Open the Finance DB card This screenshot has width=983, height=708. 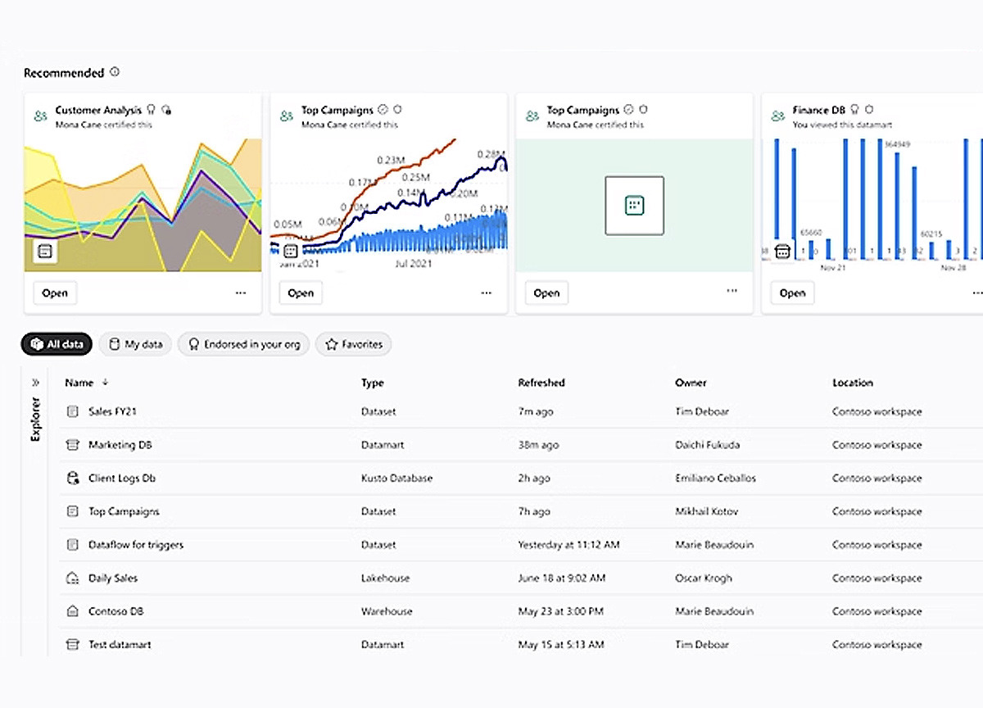pos(792,293)
